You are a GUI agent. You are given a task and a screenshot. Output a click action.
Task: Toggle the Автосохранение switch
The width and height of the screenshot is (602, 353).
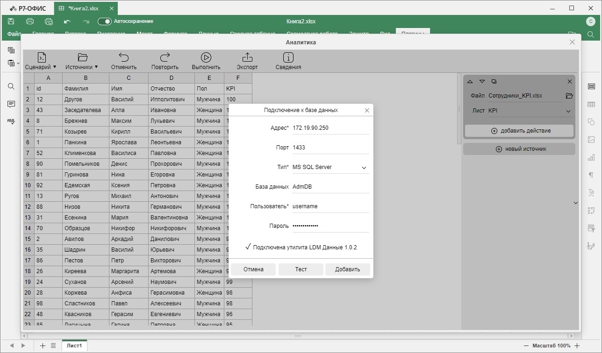click(x=105, y=21)
